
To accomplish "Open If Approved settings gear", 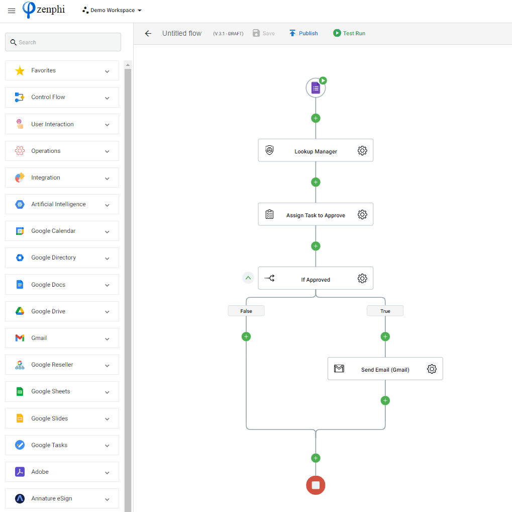I will 362,279.
